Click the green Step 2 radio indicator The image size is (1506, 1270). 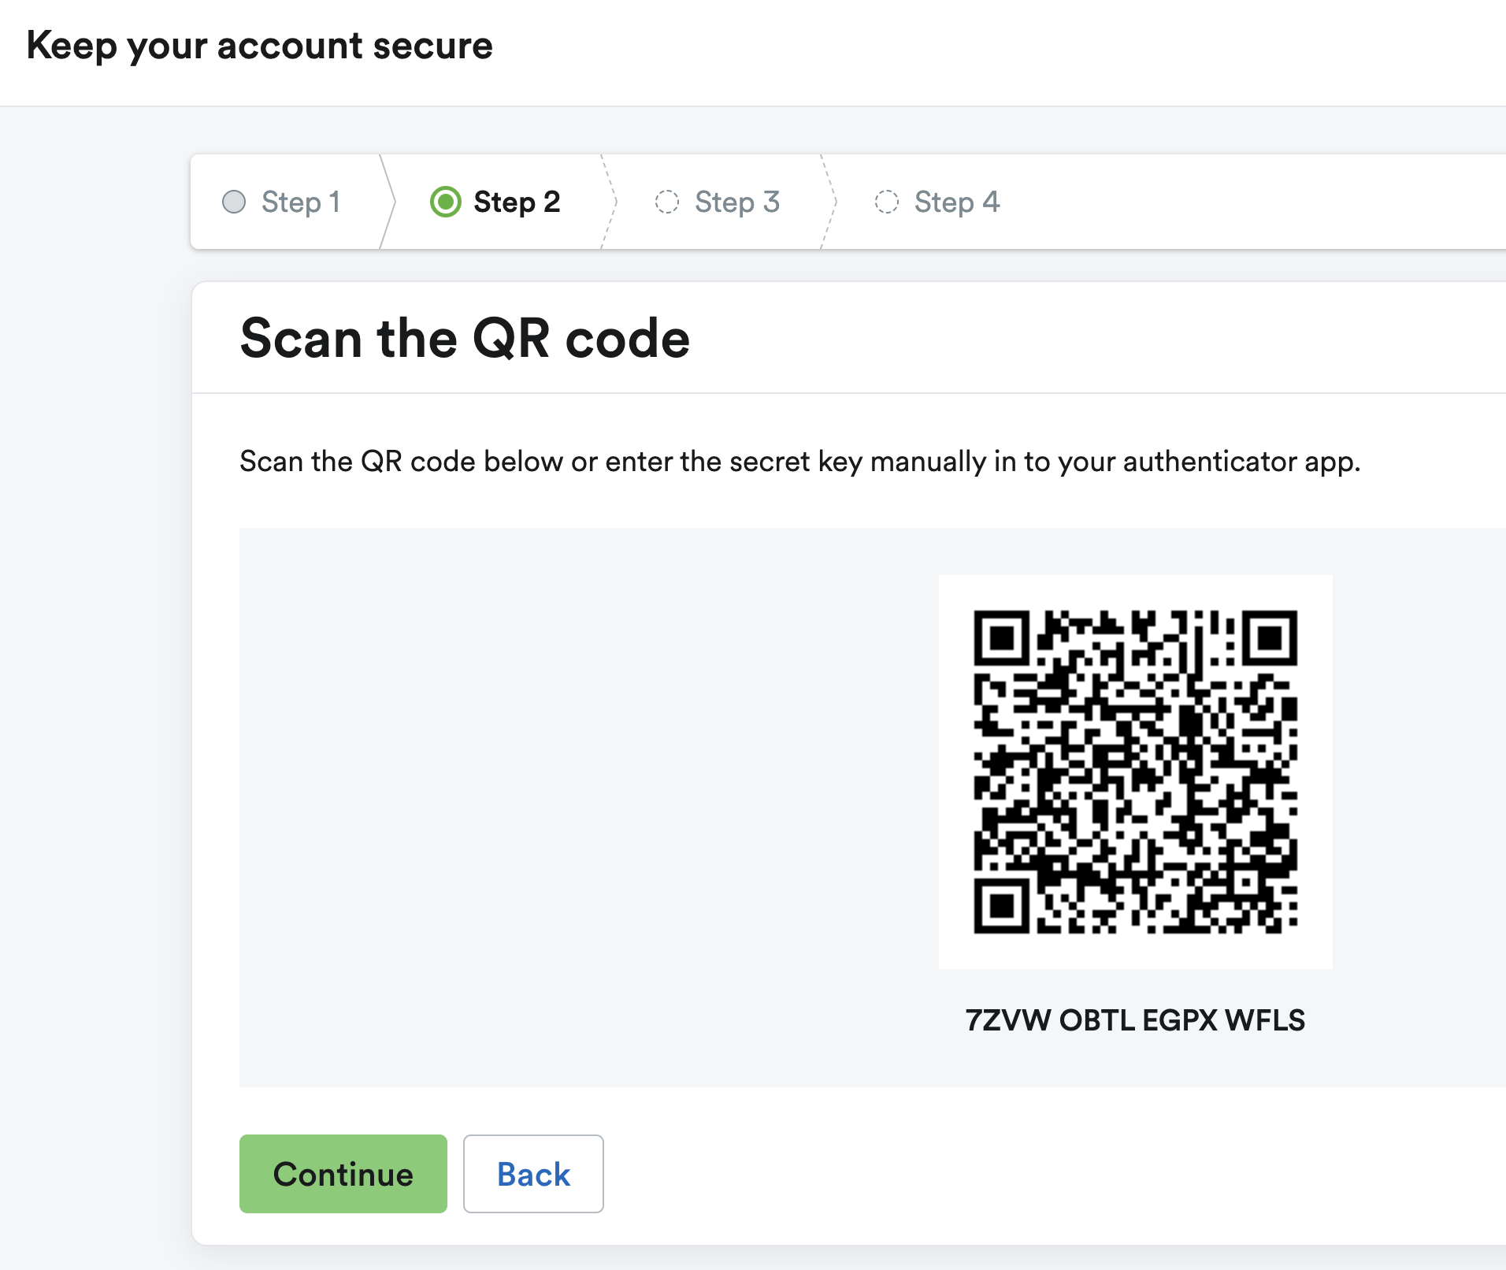tap(446, 202)
